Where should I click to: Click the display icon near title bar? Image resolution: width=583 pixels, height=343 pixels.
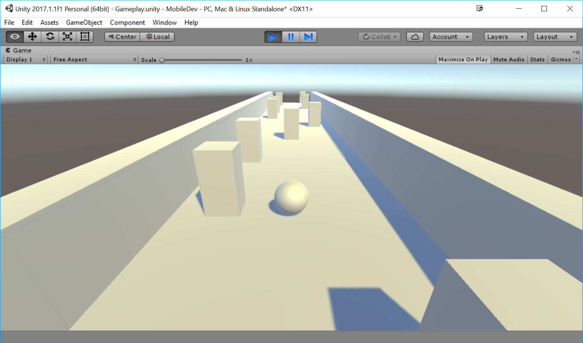click(480, 8)
